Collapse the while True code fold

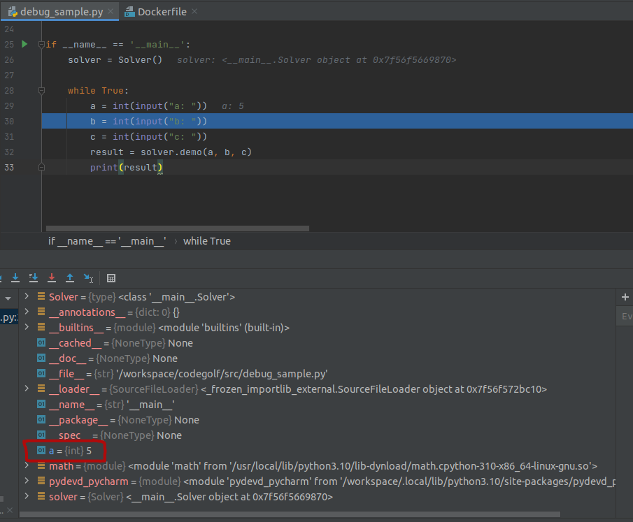click(42, 91)
